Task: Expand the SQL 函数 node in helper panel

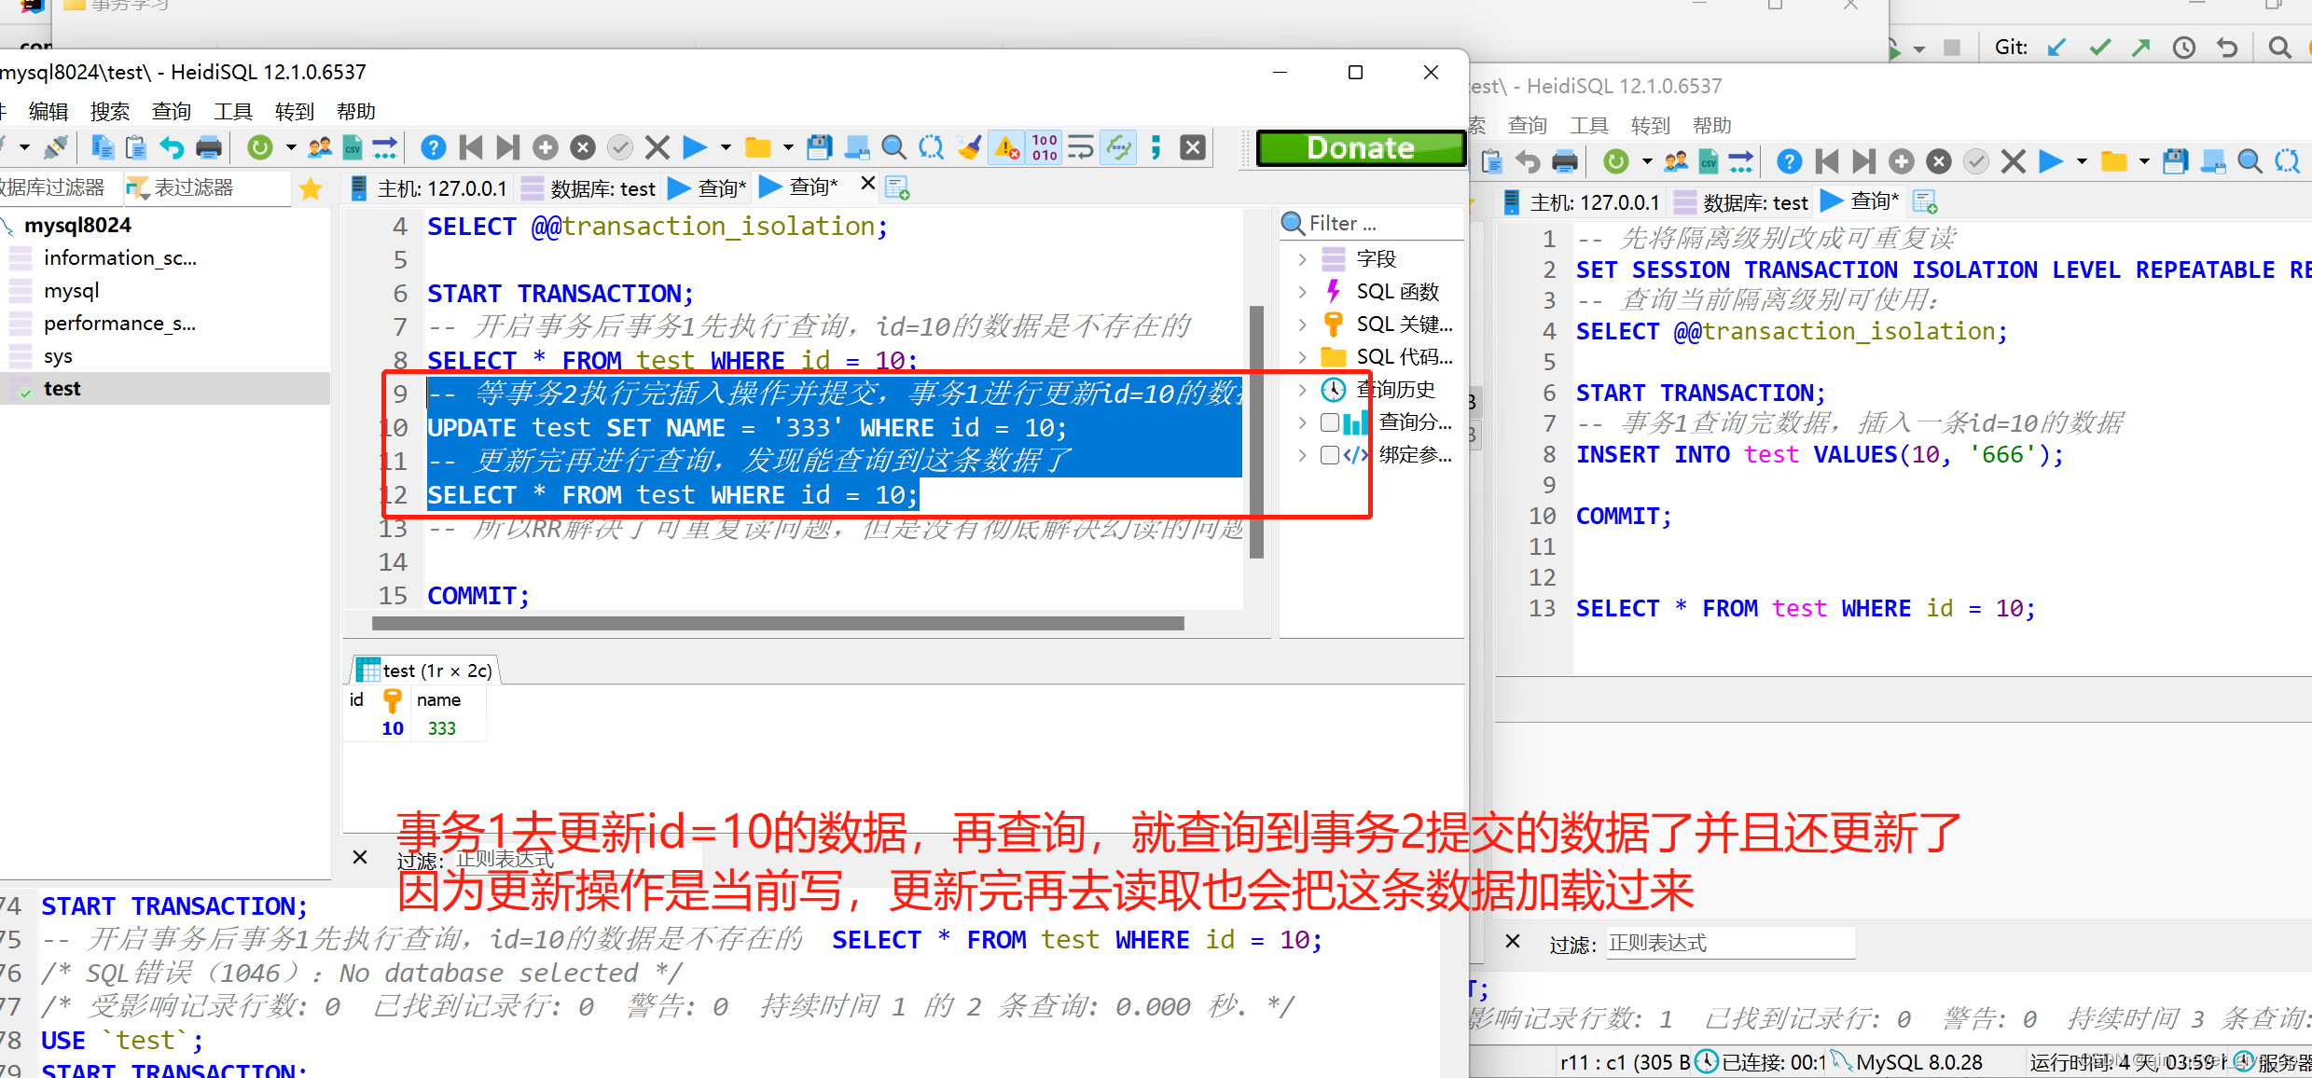Action: click(x=1302, y=292)
